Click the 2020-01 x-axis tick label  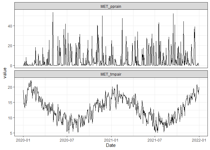(23, 140)
